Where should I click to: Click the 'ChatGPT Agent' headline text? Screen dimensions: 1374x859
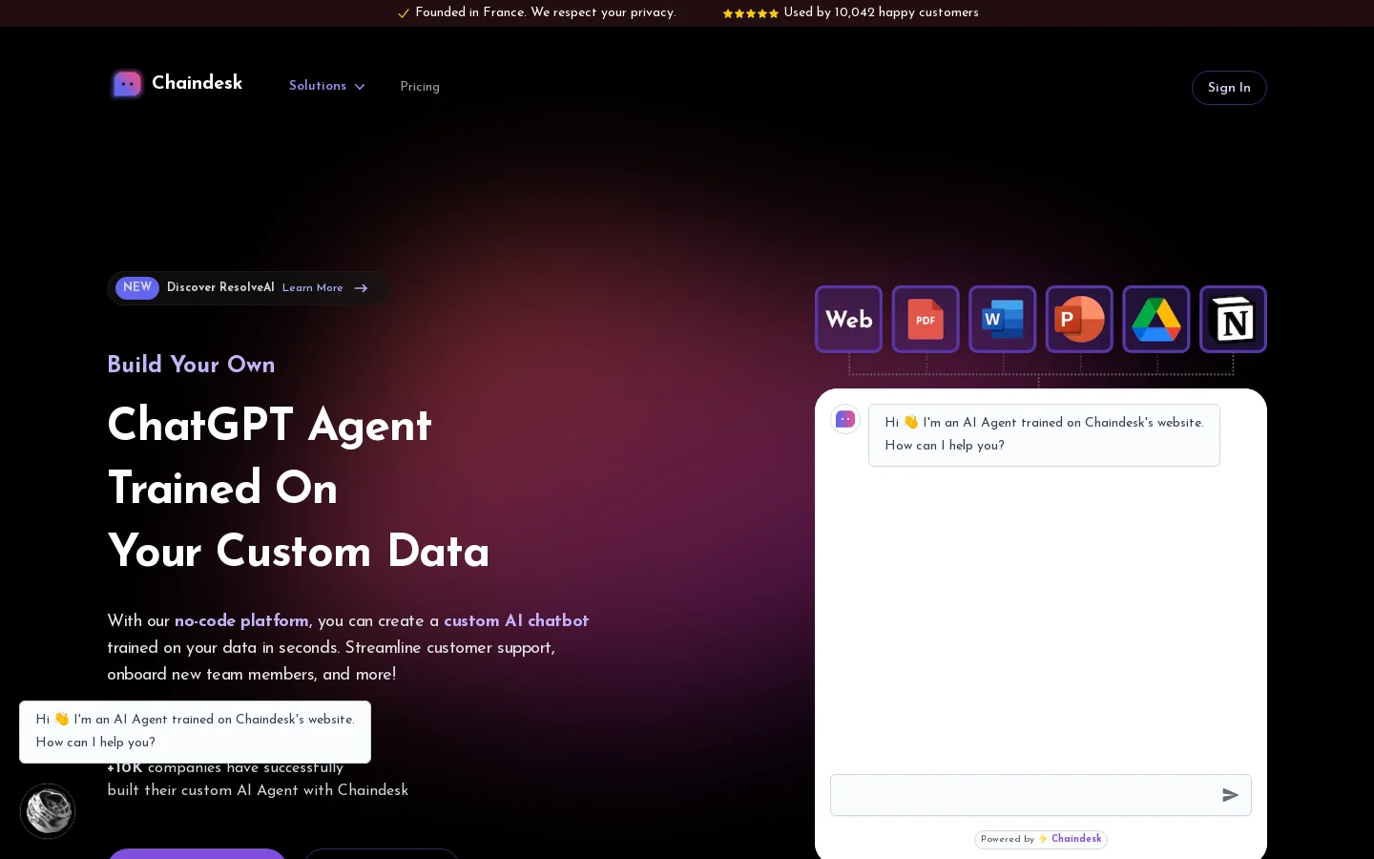click(270, 425)
